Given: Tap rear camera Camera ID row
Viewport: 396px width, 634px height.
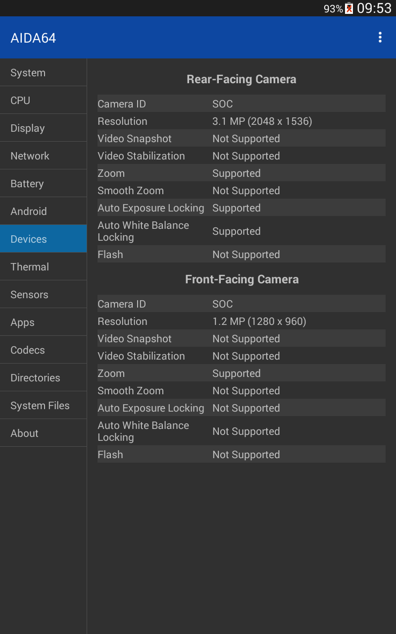Looking at the screenshot, I should pos(242,104).
